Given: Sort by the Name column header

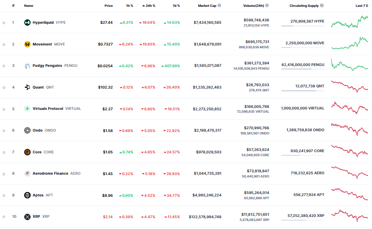Looking at the screenshot, I should click(29, 6).
